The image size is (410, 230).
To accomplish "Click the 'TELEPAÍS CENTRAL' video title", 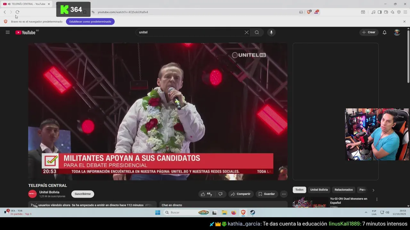I will (47, 186).
